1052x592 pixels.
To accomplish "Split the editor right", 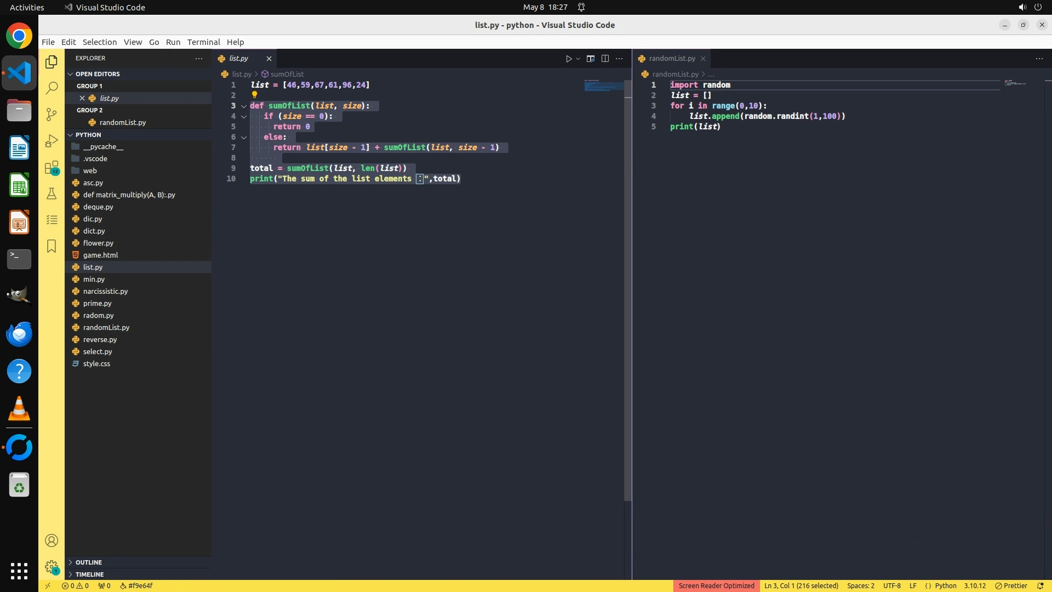I will 605,59.
